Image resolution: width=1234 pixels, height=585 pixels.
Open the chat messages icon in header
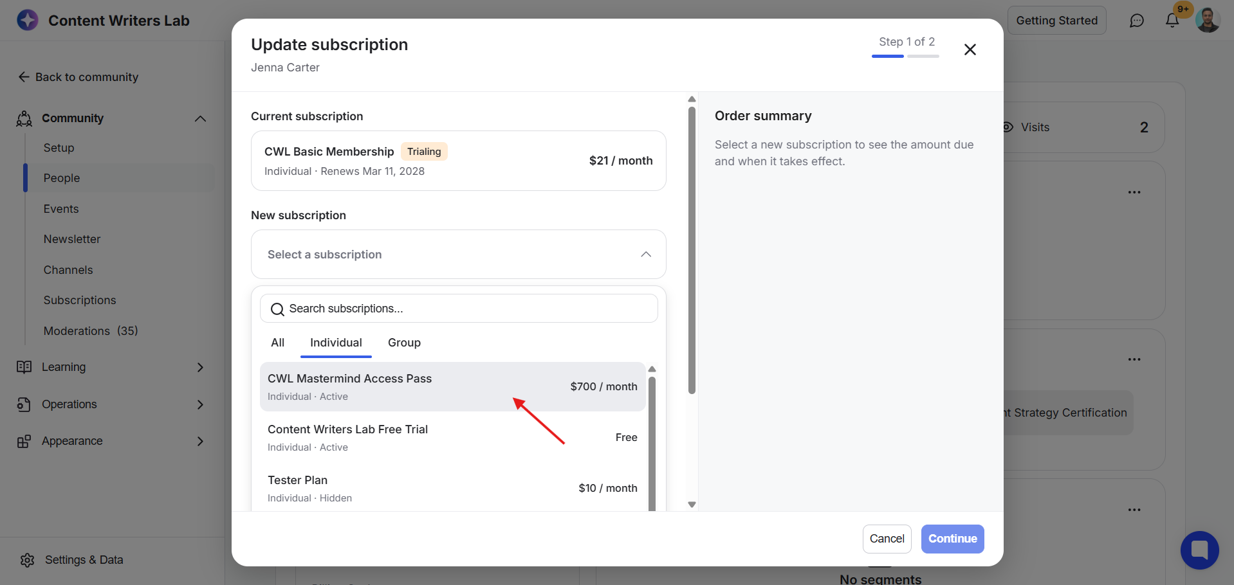(x=1137, y=21)
